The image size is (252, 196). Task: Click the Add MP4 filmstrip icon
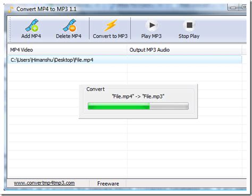[x=32, y=25]
